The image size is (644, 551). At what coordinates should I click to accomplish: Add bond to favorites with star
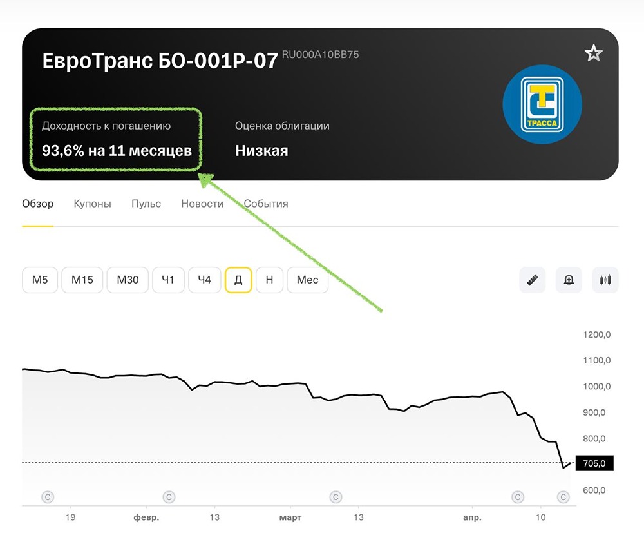pos(593,53)
